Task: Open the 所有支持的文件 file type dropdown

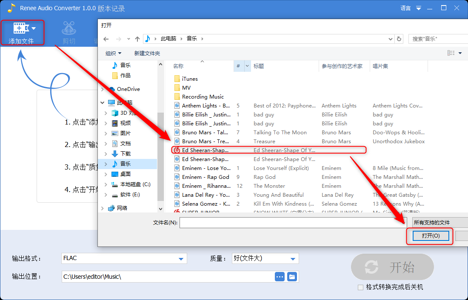Action: 440,223
